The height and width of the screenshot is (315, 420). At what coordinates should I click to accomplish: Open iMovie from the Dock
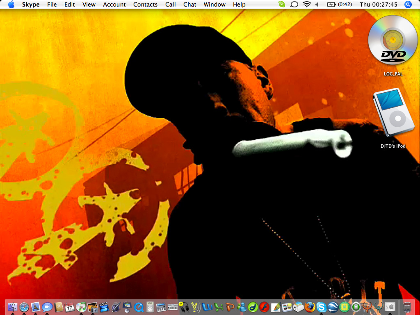click(104, 307)
